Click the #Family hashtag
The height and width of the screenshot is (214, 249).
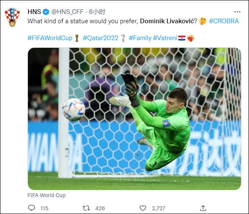(x=140, y=38)
